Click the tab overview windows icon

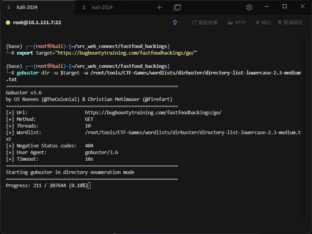(177, 7)
